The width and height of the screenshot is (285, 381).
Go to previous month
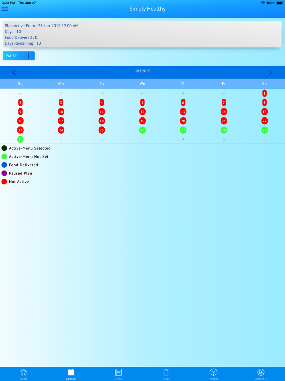(14, 73)
